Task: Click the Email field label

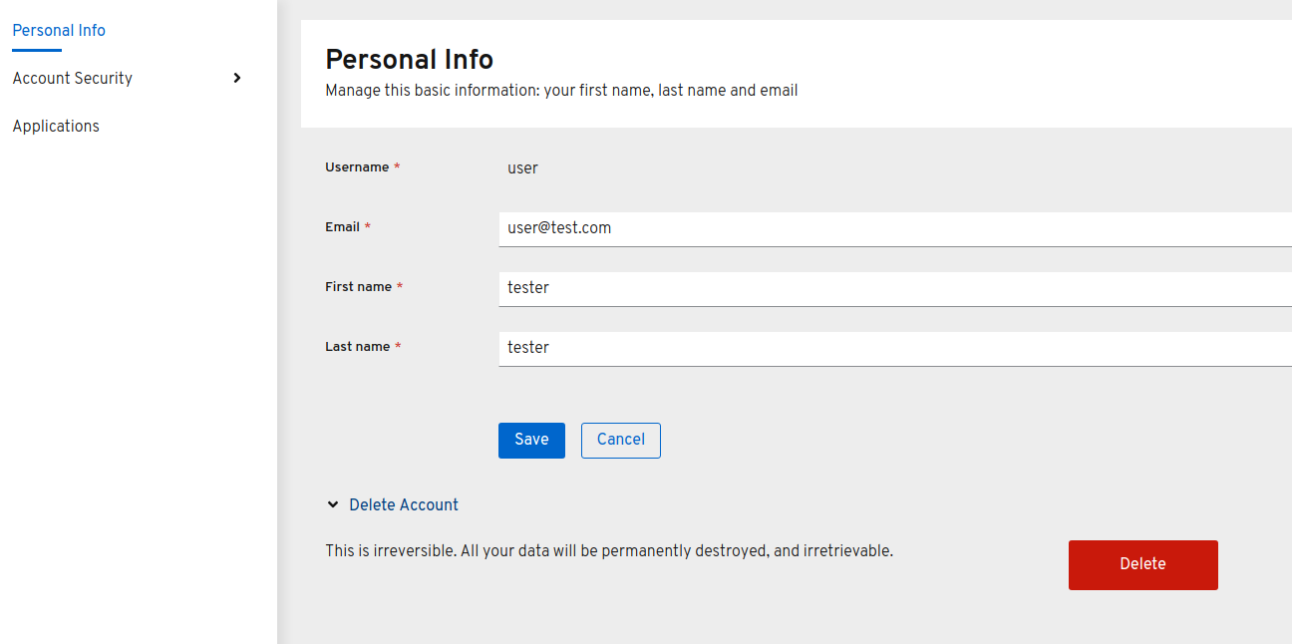Action: pos(342,227)
